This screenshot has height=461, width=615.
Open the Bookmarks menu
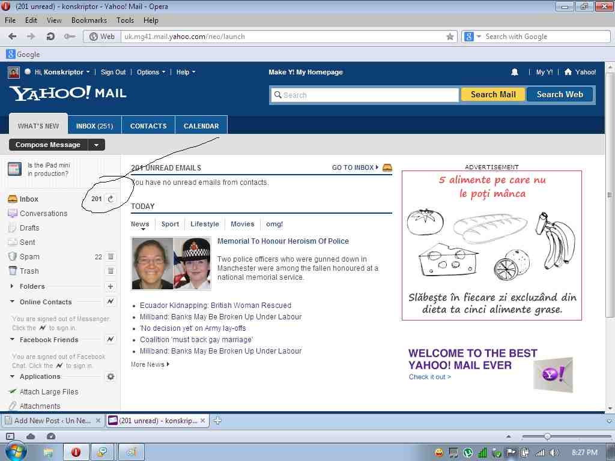pyautogui.click(x=89, y=20)
